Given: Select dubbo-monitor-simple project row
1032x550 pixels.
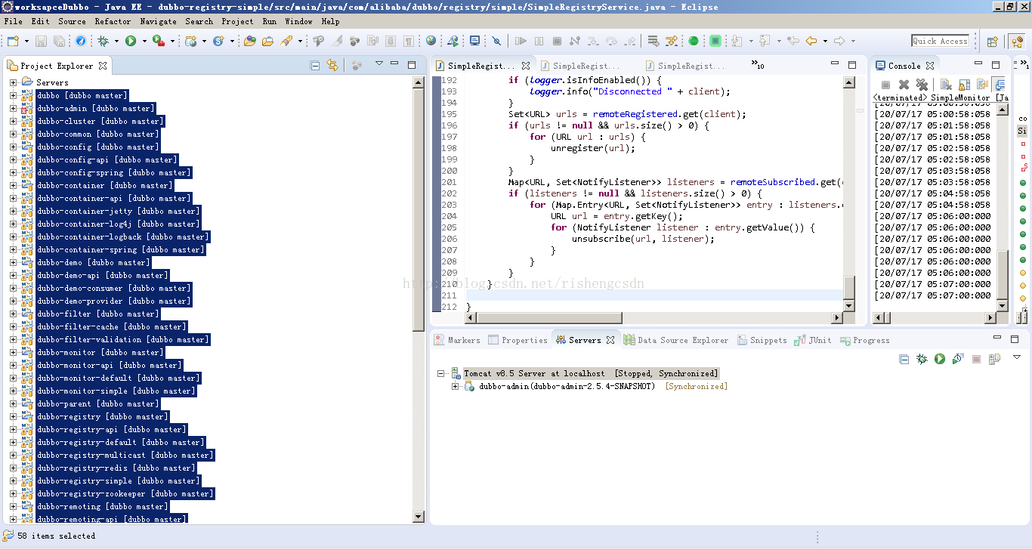Looking at the screenshot, I should click(x=116, y=391).
